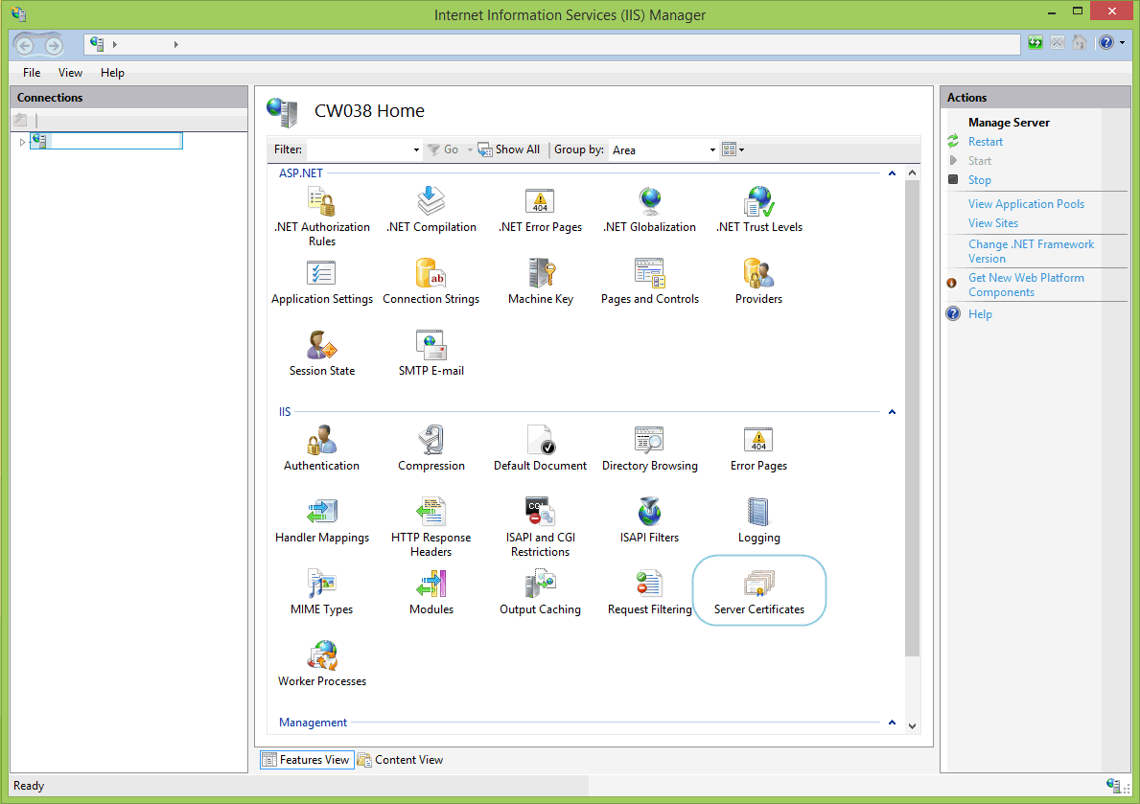Open the View menu
Viewport: 1140px width, 804px height.
[x=70, y=73]
